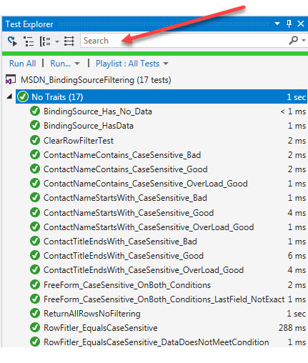Select test ContactTitleEndsWith_CaseSensitive_OverLoad_Good
This screenshot has height=363, width=308.
pyautogui.click(x=144, y=270)
